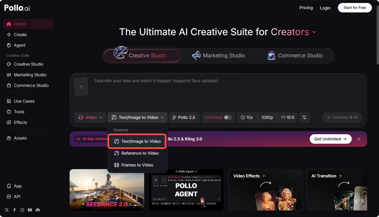Open the Instagram social link
379x217 pixels.
tap(22, 210)
